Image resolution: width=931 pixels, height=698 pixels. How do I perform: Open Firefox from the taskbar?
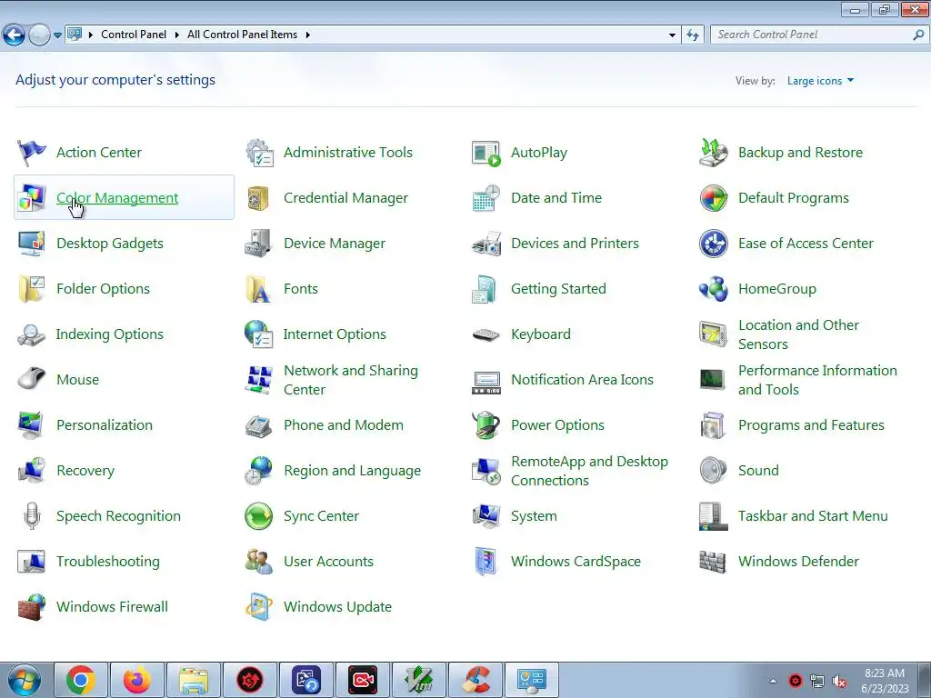click(136, 680)
